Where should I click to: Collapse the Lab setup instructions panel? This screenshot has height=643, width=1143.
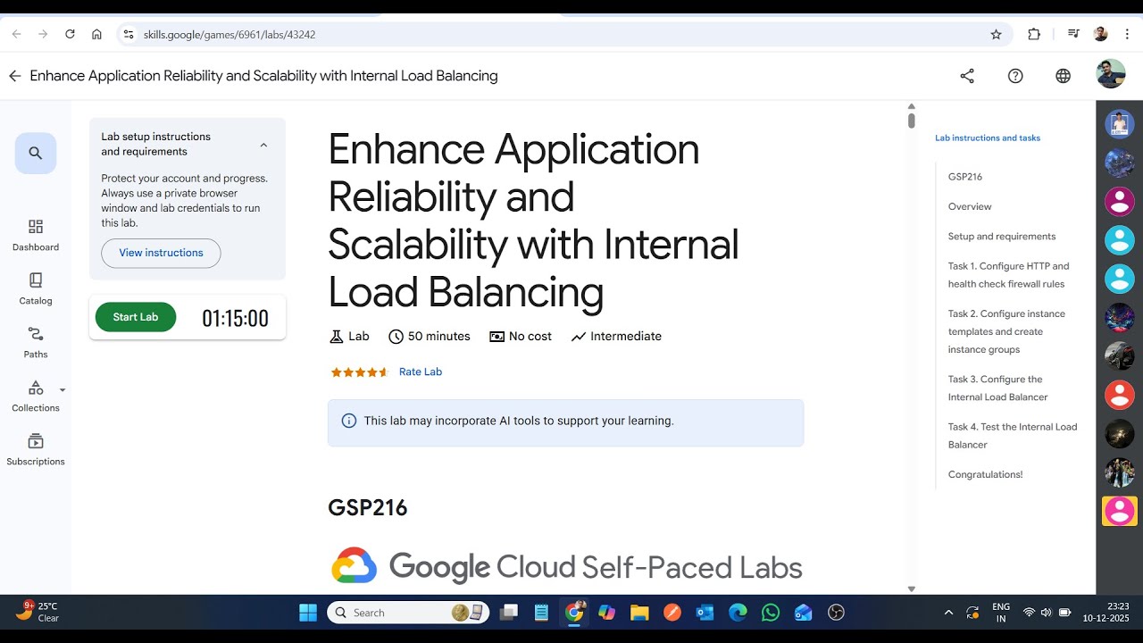(x=263, y=145)
